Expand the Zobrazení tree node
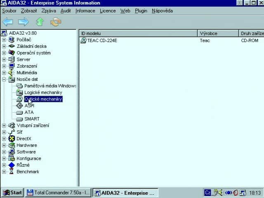264x198 pixels. [x=4, y=66]
